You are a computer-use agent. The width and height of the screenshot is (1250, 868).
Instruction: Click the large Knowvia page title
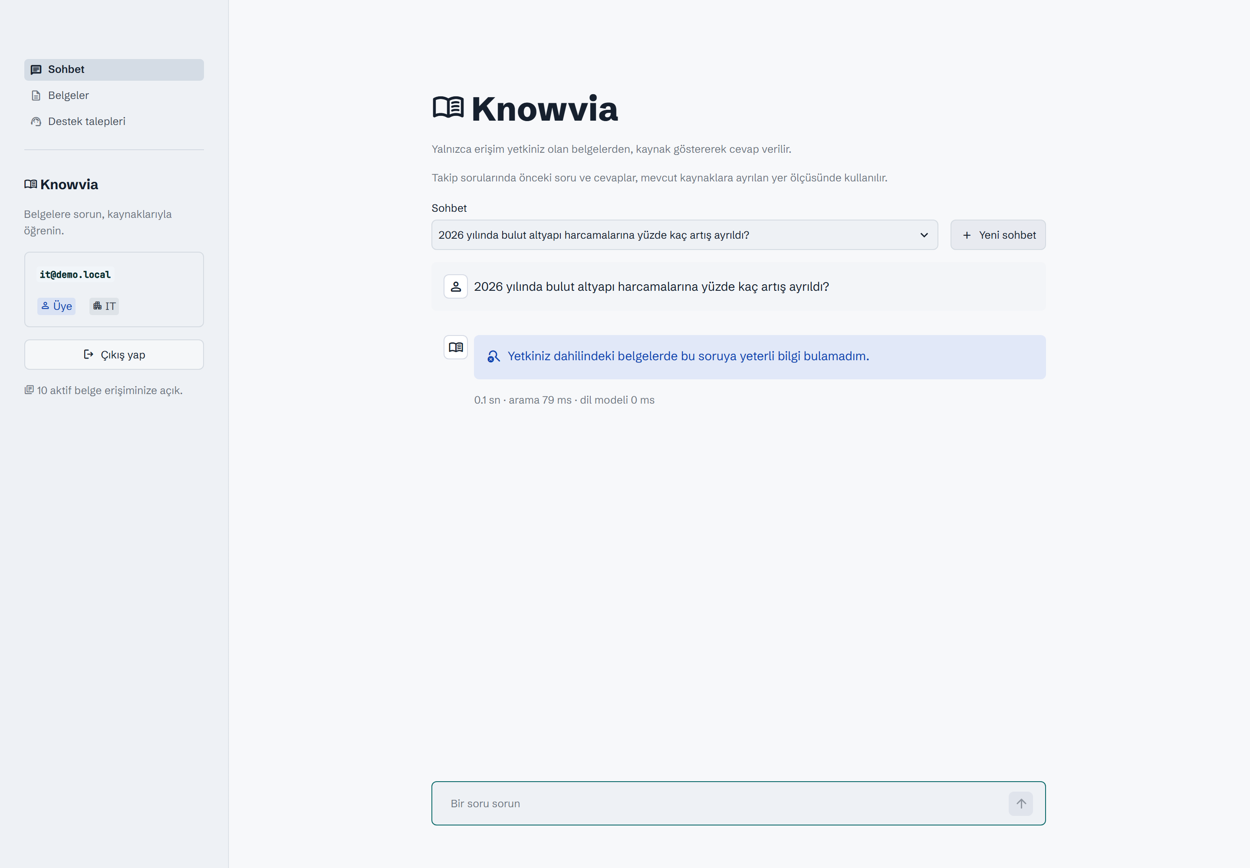pos(545,109)
